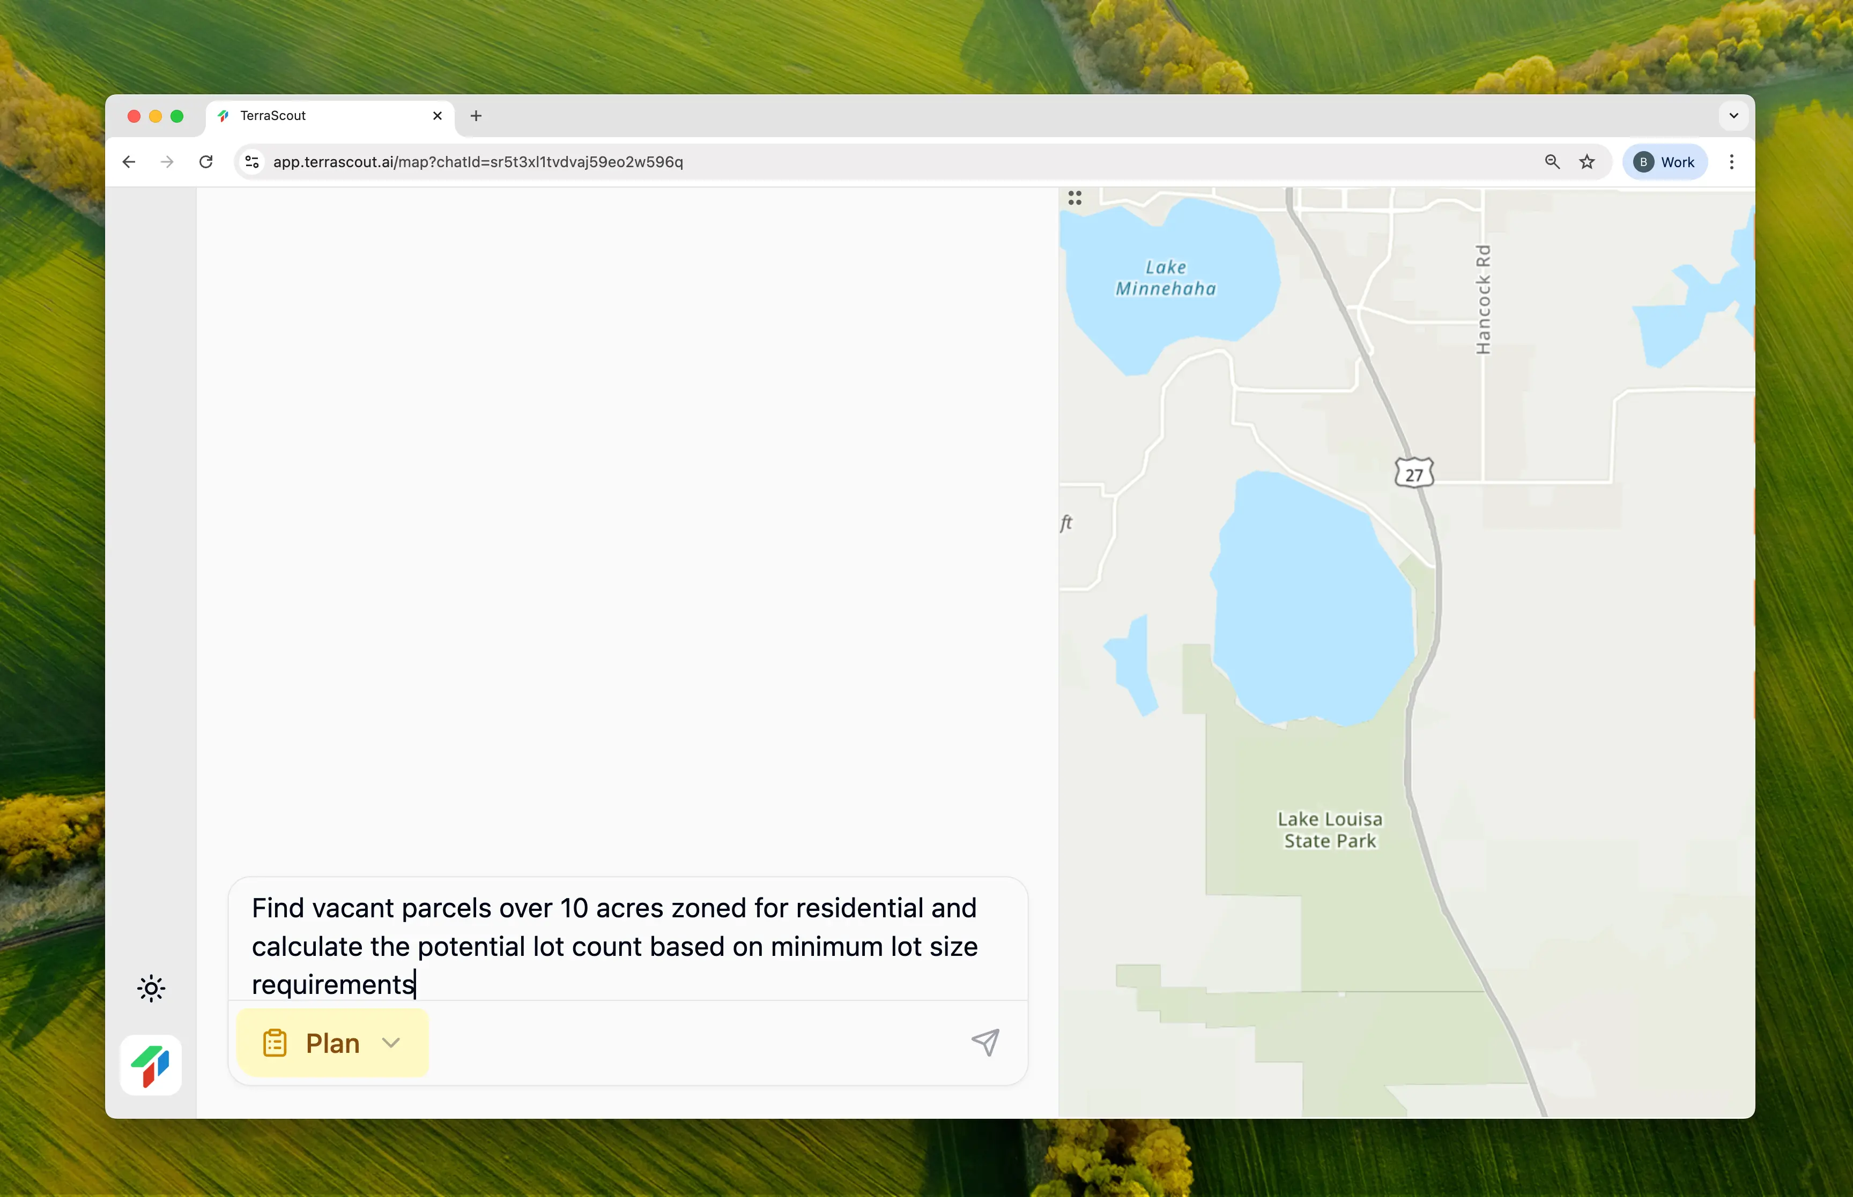Click the Lake Louisa State Park label
Viewport: 1853px width, 1197px height.
coord(1330,830)
